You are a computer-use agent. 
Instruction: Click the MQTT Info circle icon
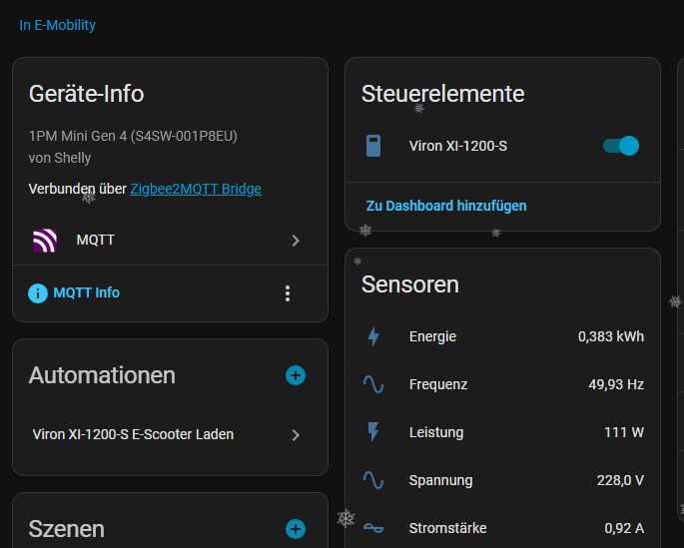[38, 293]
